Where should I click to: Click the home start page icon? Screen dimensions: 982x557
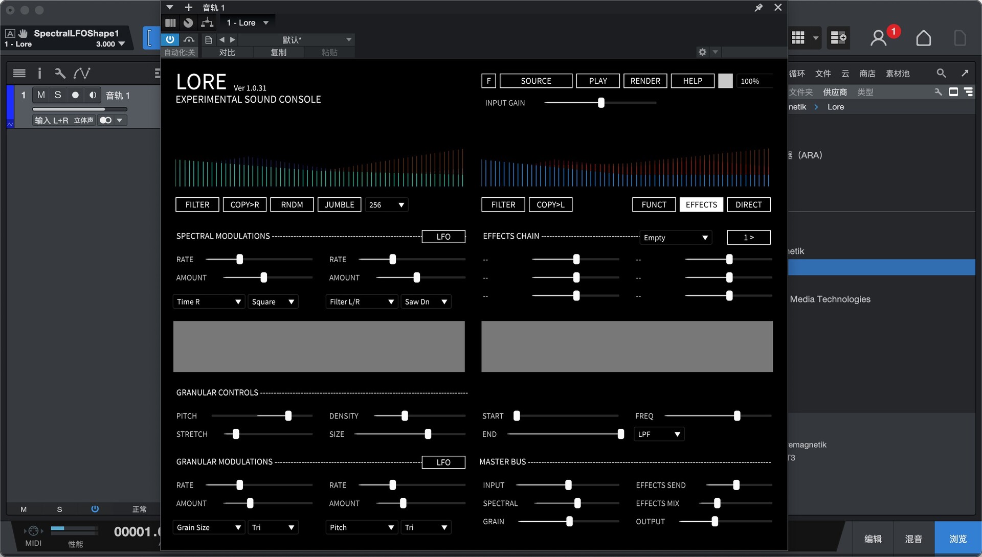(923, 38)
